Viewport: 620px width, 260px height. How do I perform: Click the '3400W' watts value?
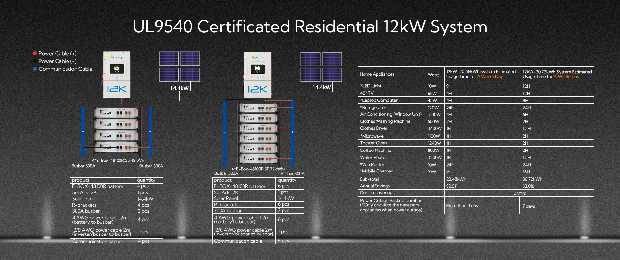pos(435,129)
